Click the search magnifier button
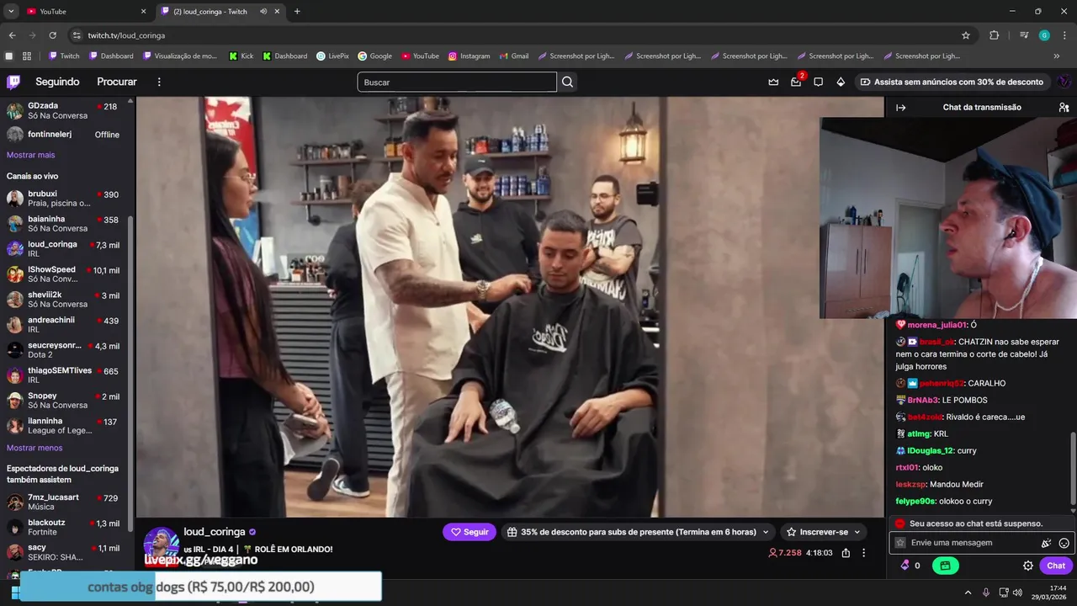 pos(568,82)
